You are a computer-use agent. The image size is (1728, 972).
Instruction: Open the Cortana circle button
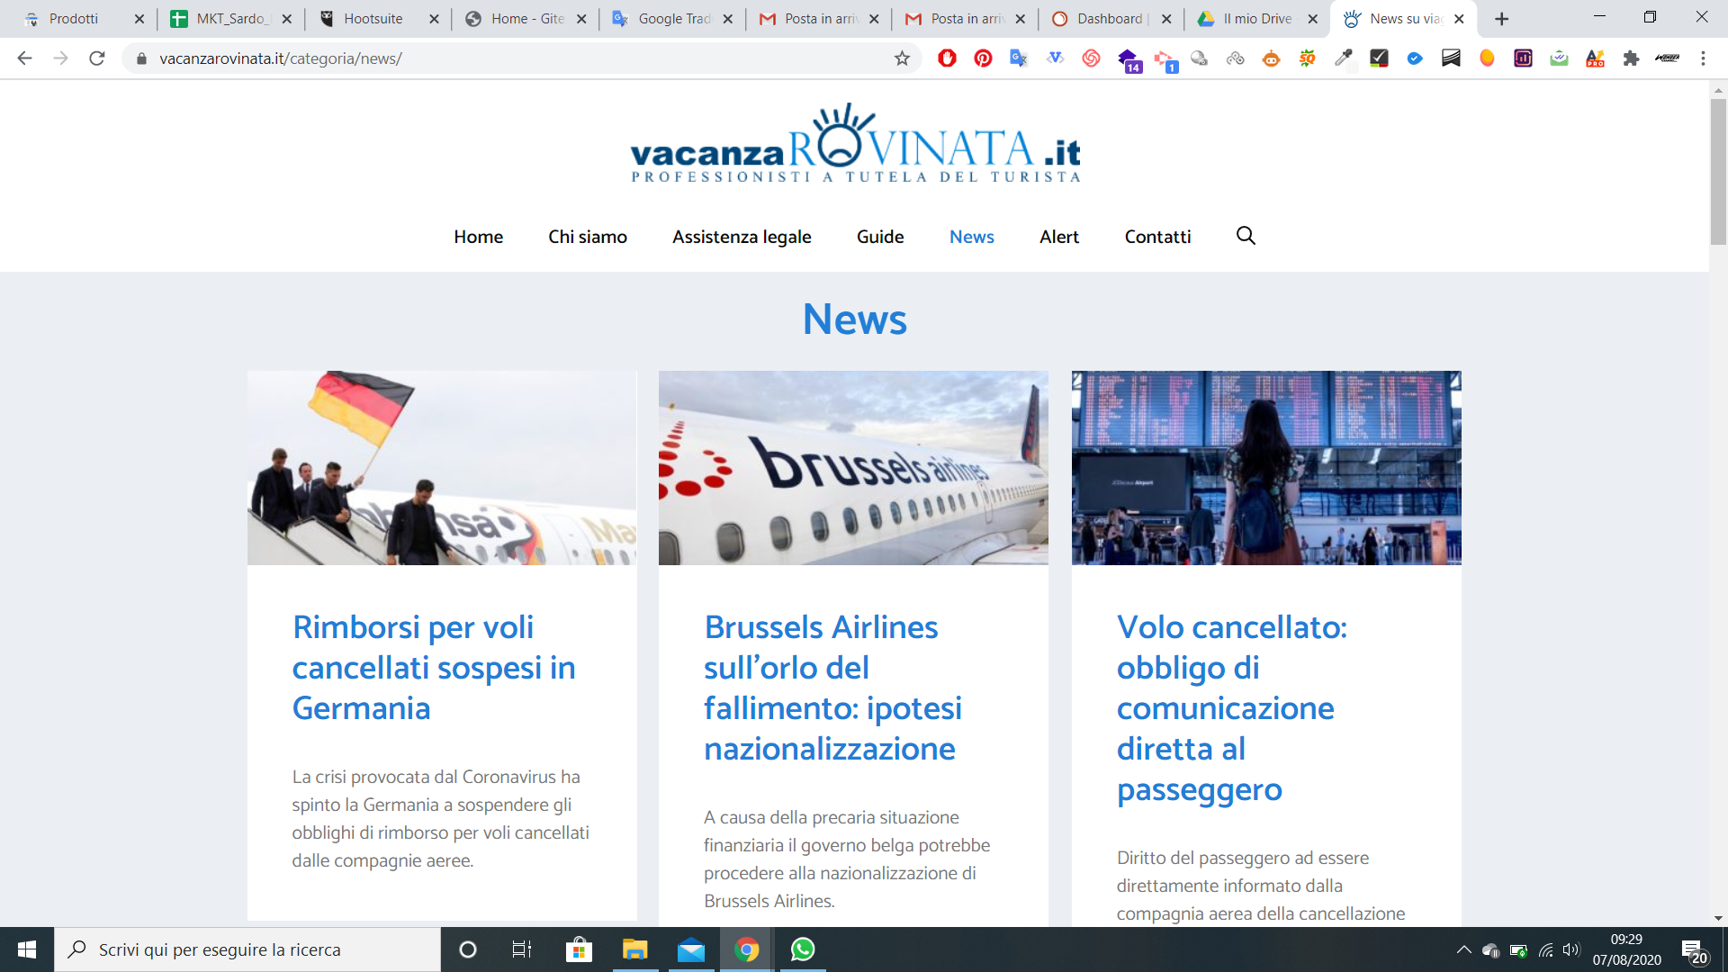tap(467, 949)
